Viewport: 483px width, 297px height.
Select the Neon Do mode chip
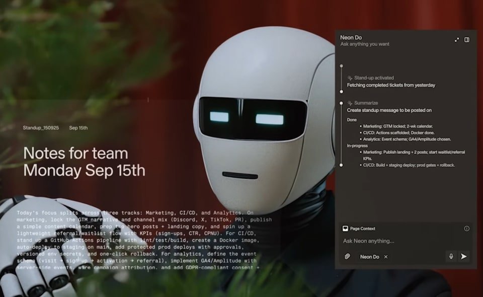click(369, 257)
